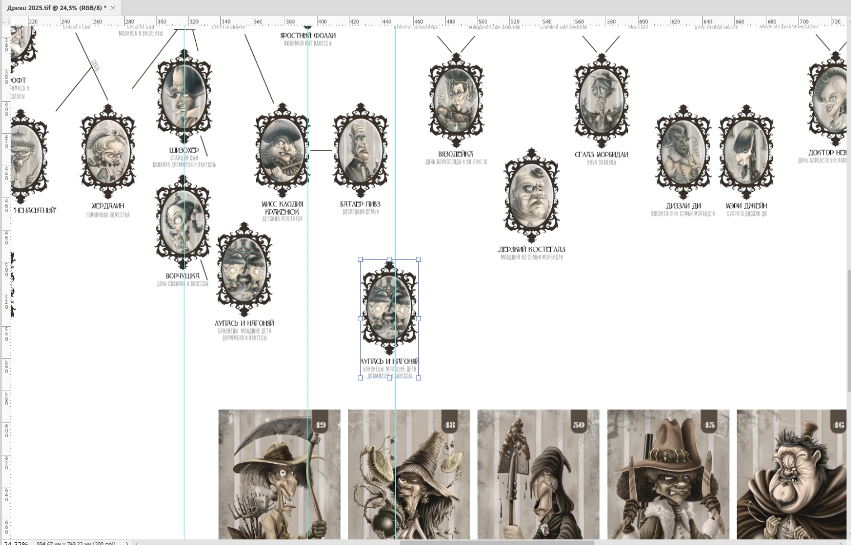Click card number 46 on the right
851x545 pixels.
792,474
